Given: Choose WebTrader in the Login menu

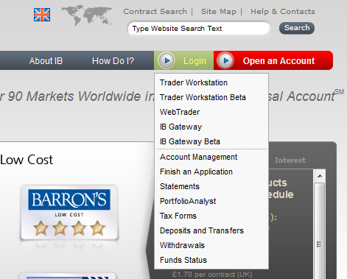Looking at the screenshot, I should (180, 112).
